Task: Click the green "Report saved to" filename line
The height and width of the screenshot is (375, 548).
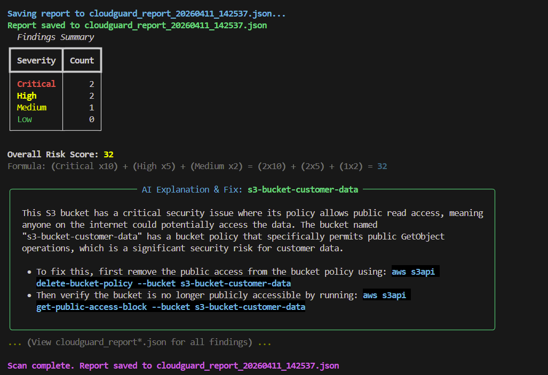Action: [x=137, y=25]
